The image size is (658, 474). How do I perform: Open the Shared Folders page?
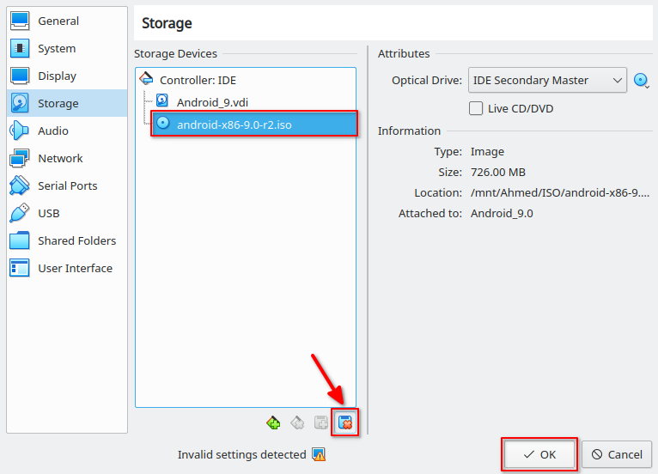pos(67,240)
